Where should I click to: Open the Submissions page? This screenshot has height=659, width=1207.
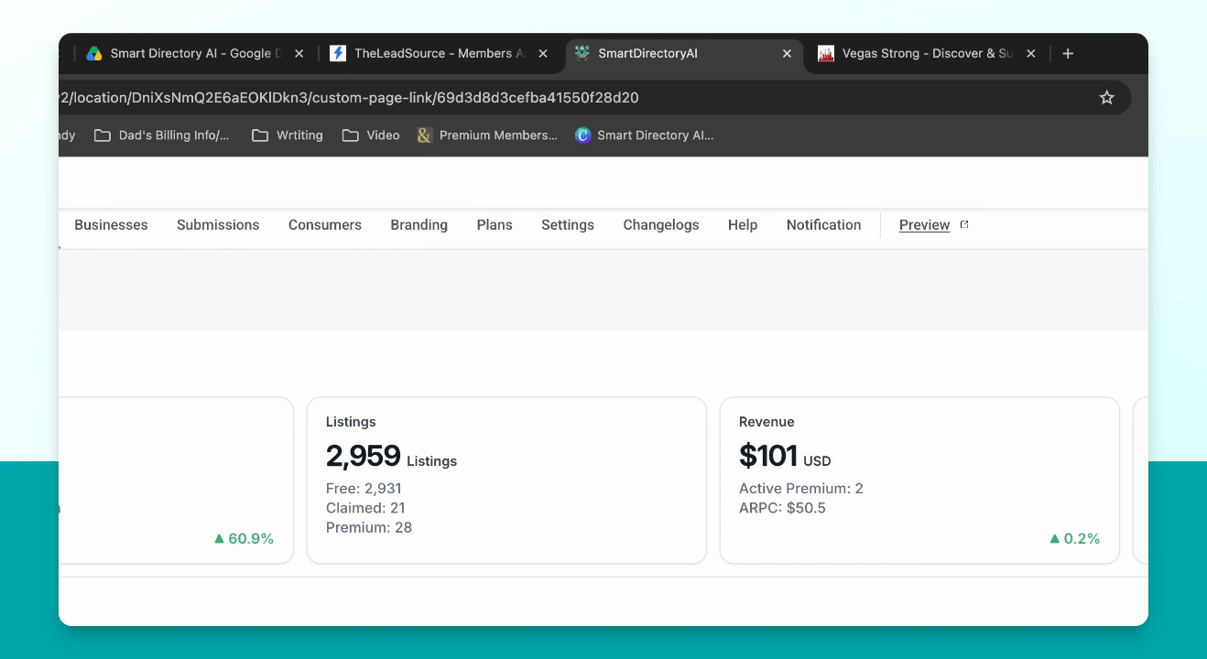[x=218, y=225]
